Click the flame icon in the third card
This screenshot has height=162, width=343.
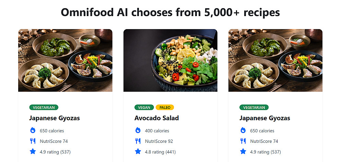pyautogui.click(x=243, y=130)
